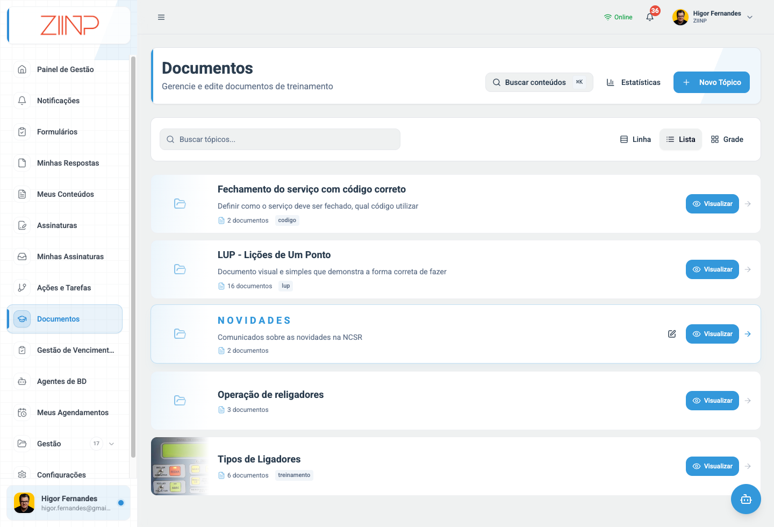Click Visualizar for LUP - Lições de Um Ponto
774x527 pixels.
pos(712,269)
